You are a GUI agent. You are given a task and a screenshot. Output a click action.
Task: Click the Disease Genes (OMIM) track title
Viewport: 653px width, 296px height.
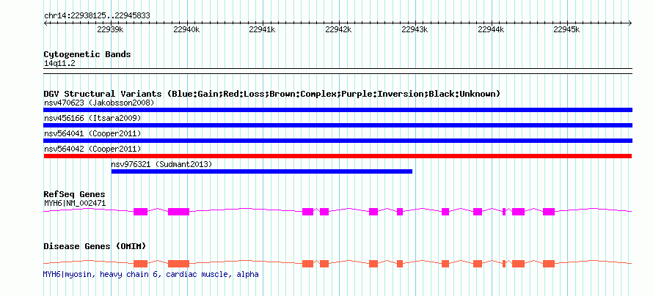click(95, 246)
